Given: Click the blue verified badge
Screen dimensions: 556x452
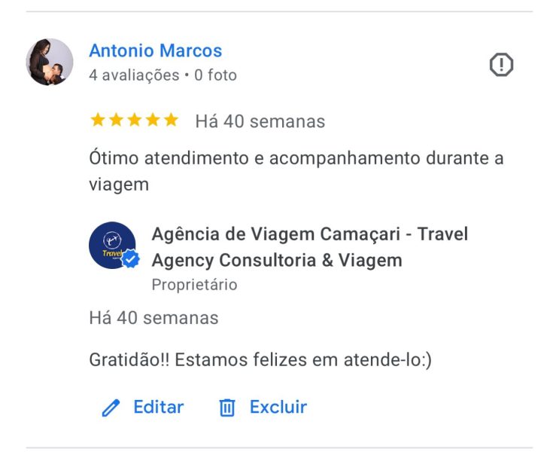Looking at the screenshot, I should tap(130, 259).
